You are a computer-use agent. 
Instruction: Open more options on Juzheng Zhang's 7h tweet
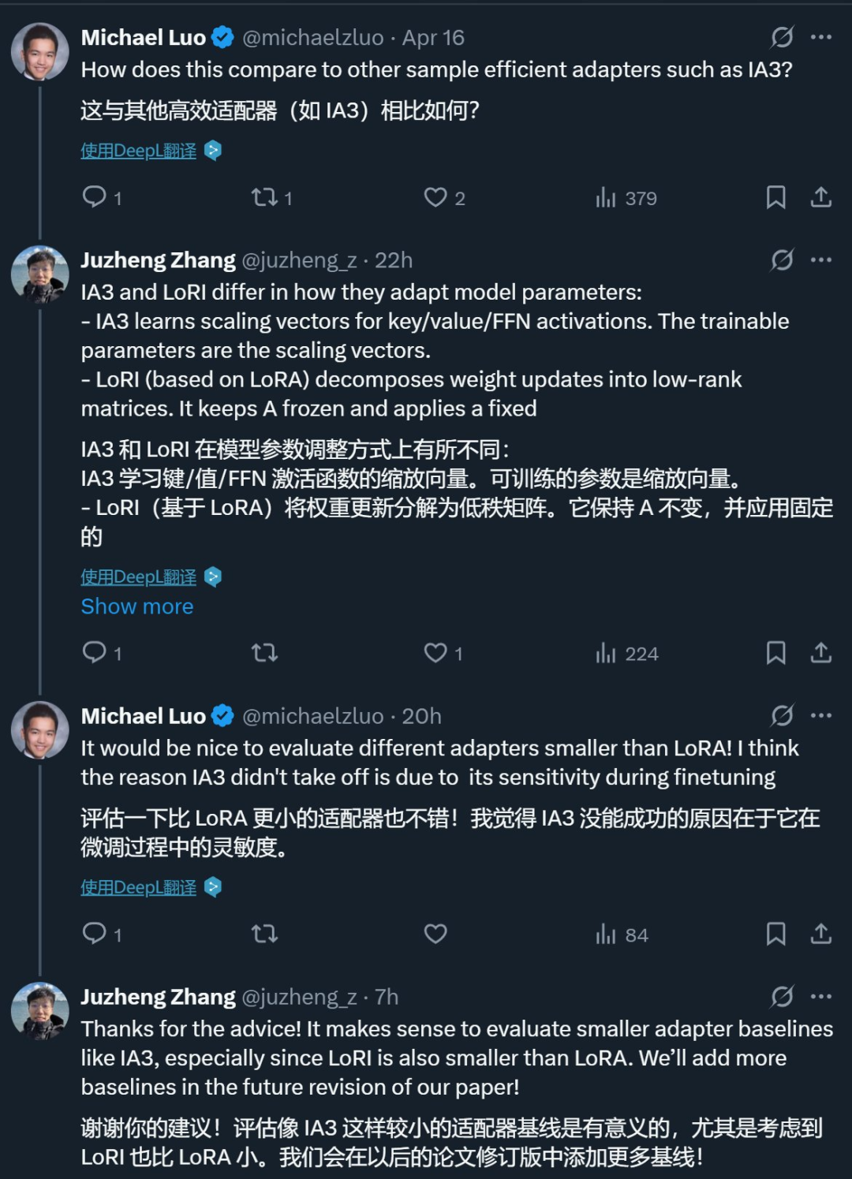click(x=821, y=997)
